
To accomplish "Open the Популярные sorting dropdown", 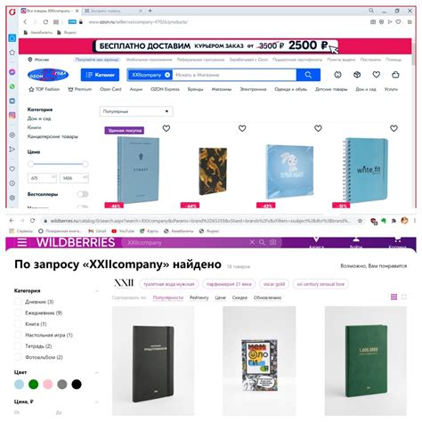I will pyautogui.click(x=136, y=111).
